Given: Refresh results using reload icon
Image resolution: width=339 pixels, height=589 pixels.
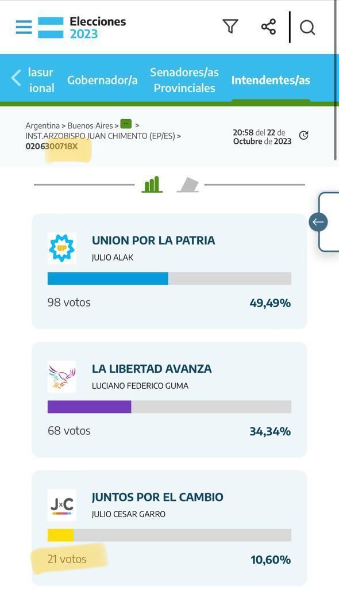Looking at the screenshot, I should (x=304, y=135).
